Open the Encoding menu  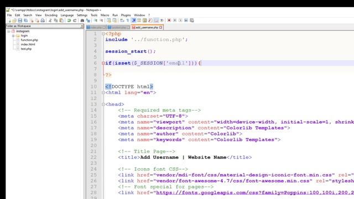click(x=51, y=15)
